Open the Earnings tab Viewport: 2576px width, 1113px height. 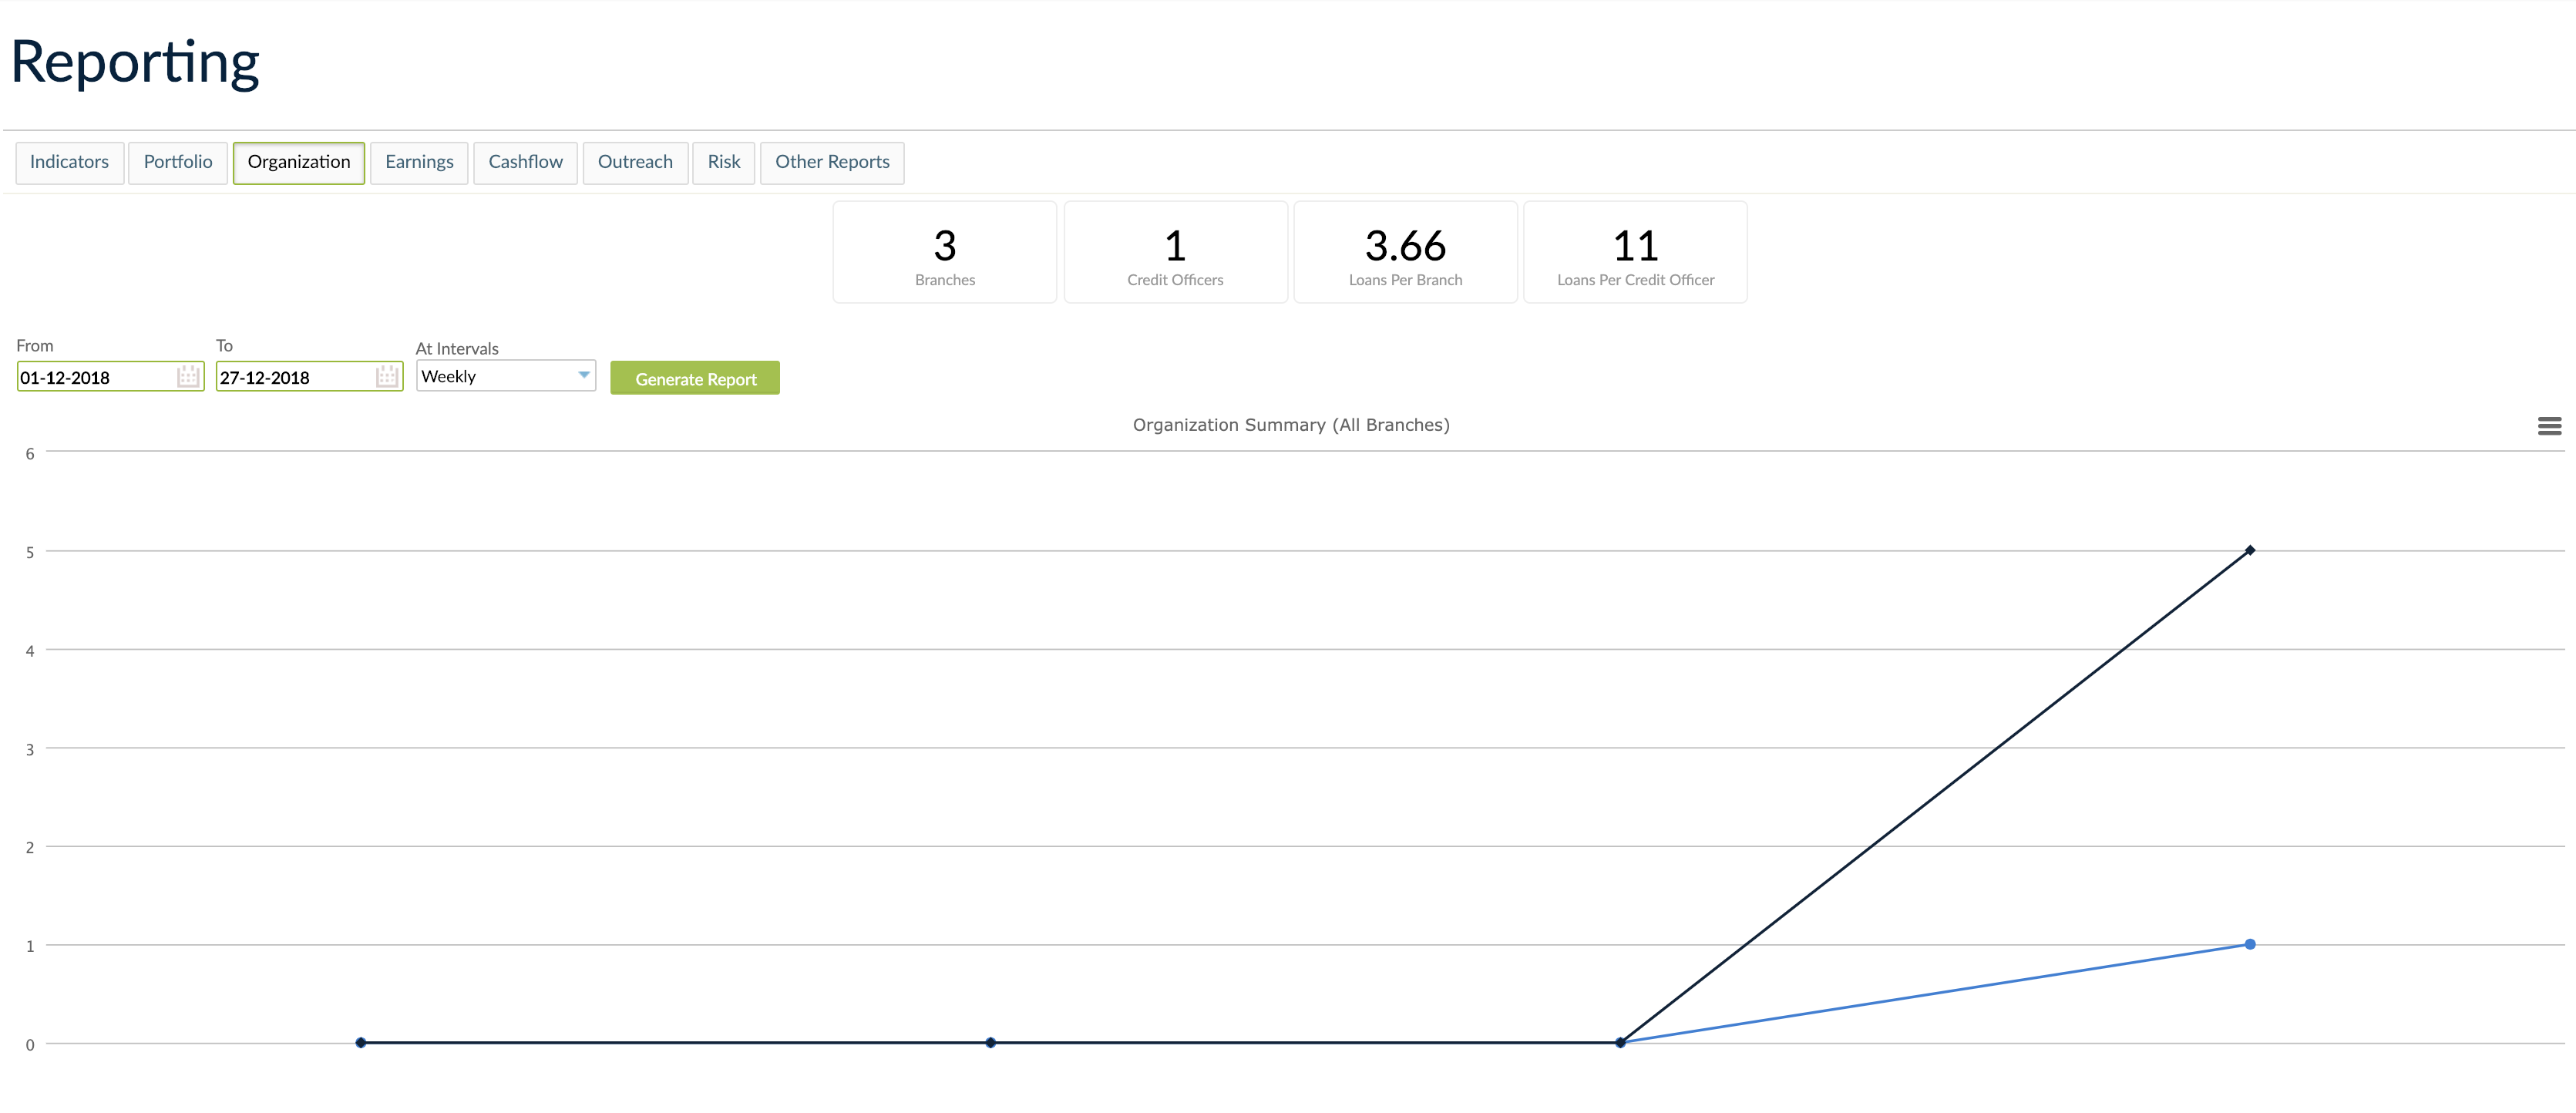click(419, 162)
